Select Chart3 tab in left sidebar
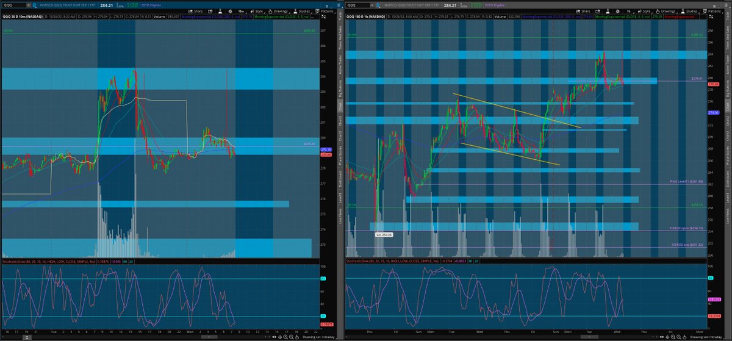 coord(339,137)
